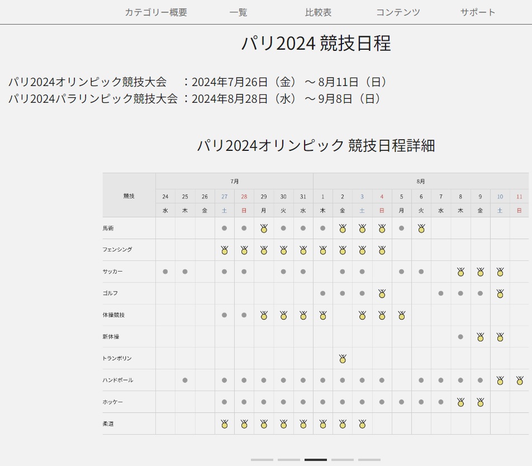Click the Soccer gray dot on July 24
The width and height of the screenshot is (532, 466).
pyautogui.click(x=165, y=272)
